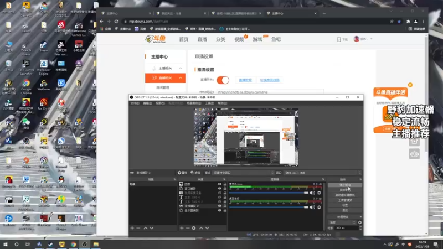Open 编辑(E) menu in OBS

147,103
